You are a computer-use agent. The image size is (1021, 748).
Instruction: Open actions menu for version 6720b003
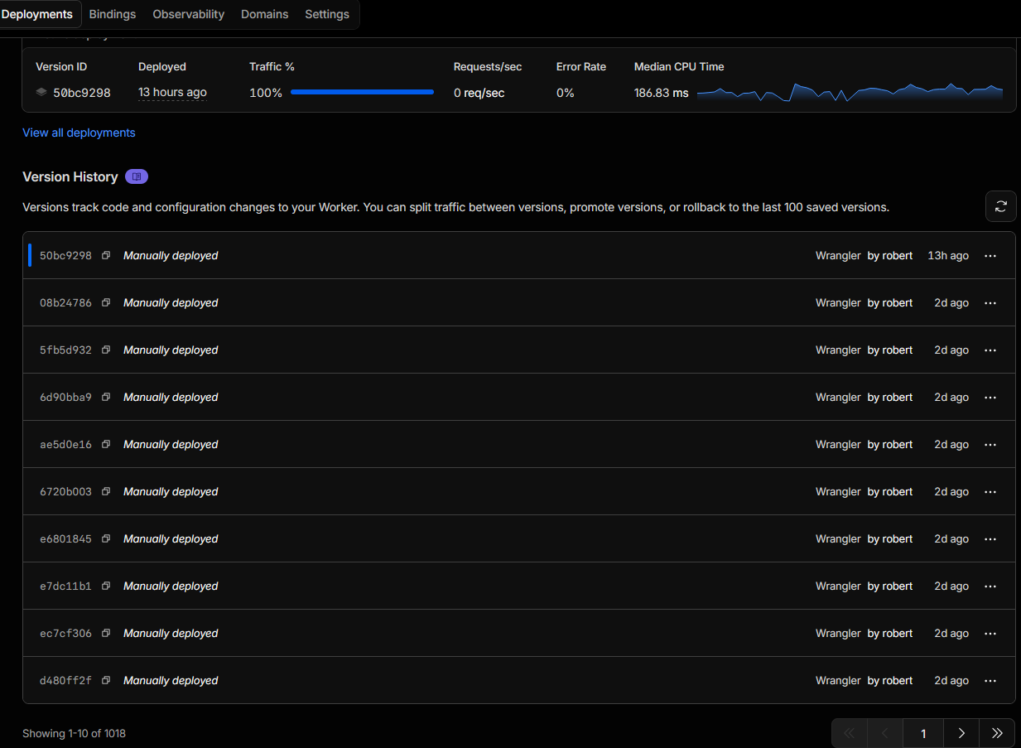(990, 492)
